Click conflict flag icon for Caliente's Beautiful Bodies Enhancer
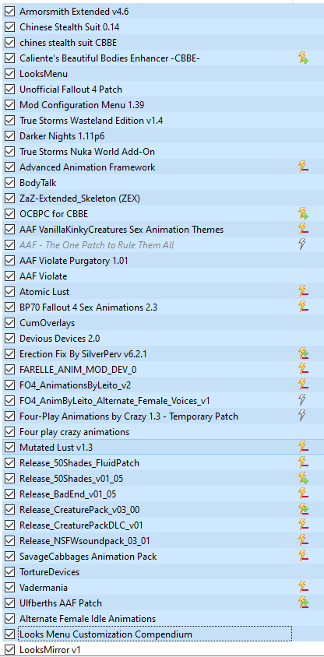Screen dimensions: 324x657 (304, 58)
